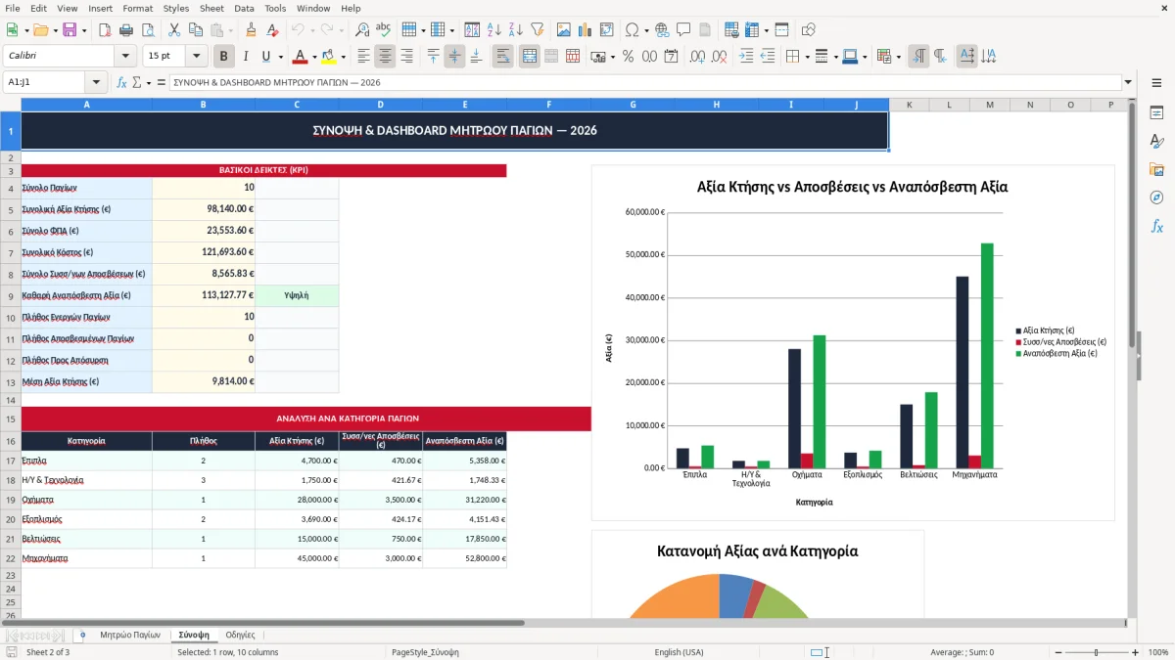Click the zoom slider in status bar
1175x660 pixels.
[x=1096, y=652]
